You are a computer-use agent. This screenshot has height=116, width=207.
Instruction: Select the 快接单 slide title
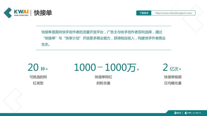[43, 13]
